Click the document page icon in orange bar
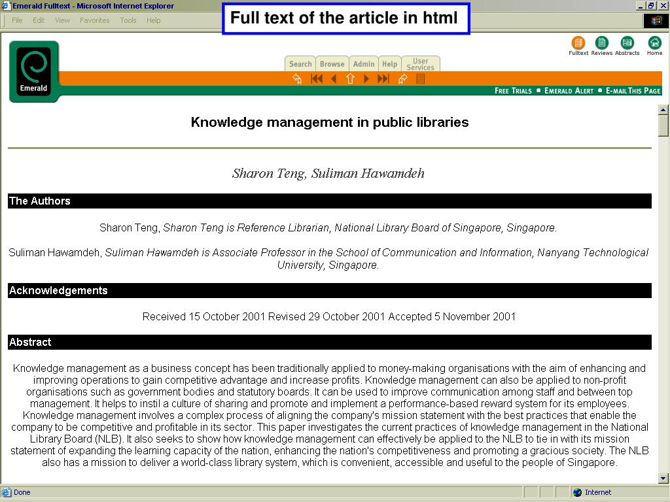This screenshot has width=670, height=502. (421, 78)
